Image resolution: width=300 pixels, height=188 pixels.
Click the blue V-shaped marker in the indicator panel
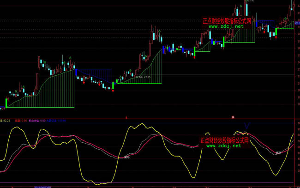coord(247,126)
